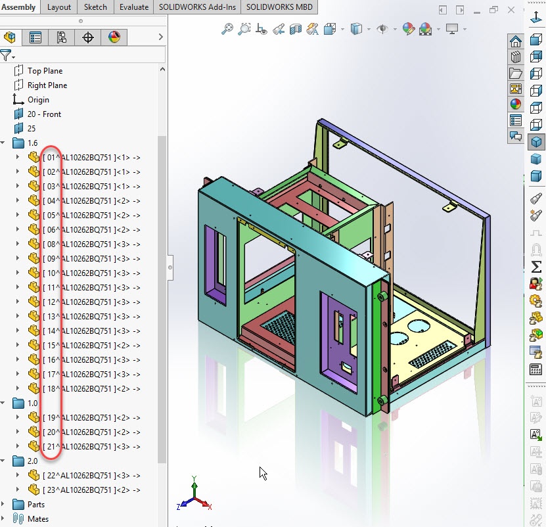Image resolution: width=546 pixels, height=527 pixels.
Task: Open the File Explorer task pane
Action: point(516,73)
